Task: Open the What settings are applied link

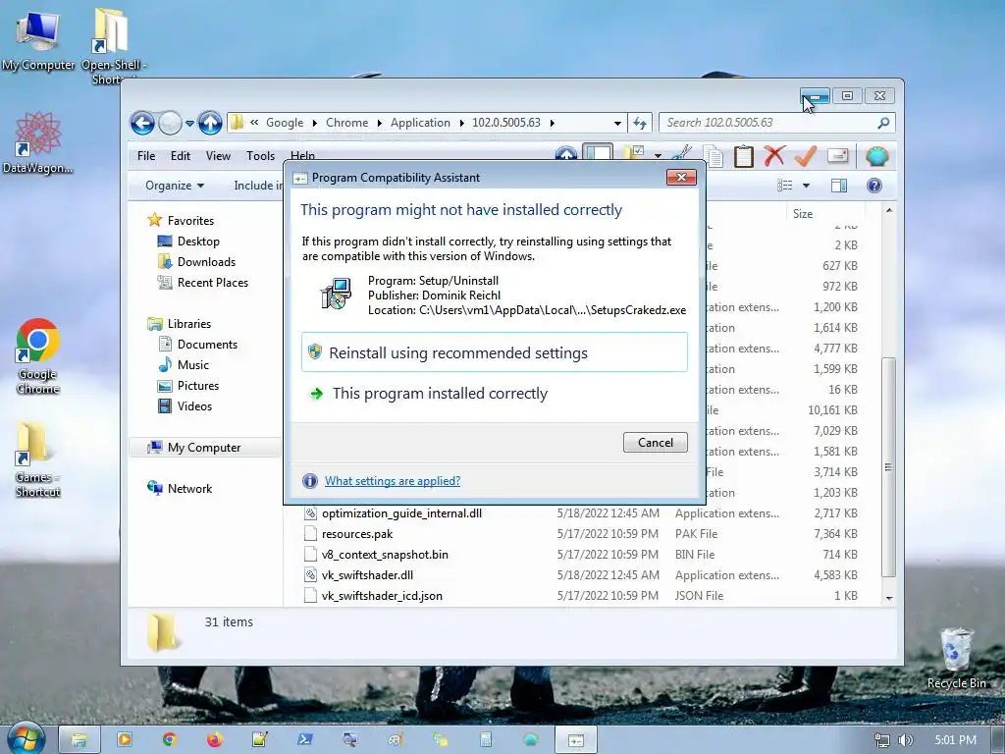Action: pyautogui.click(x=393, y=481)
